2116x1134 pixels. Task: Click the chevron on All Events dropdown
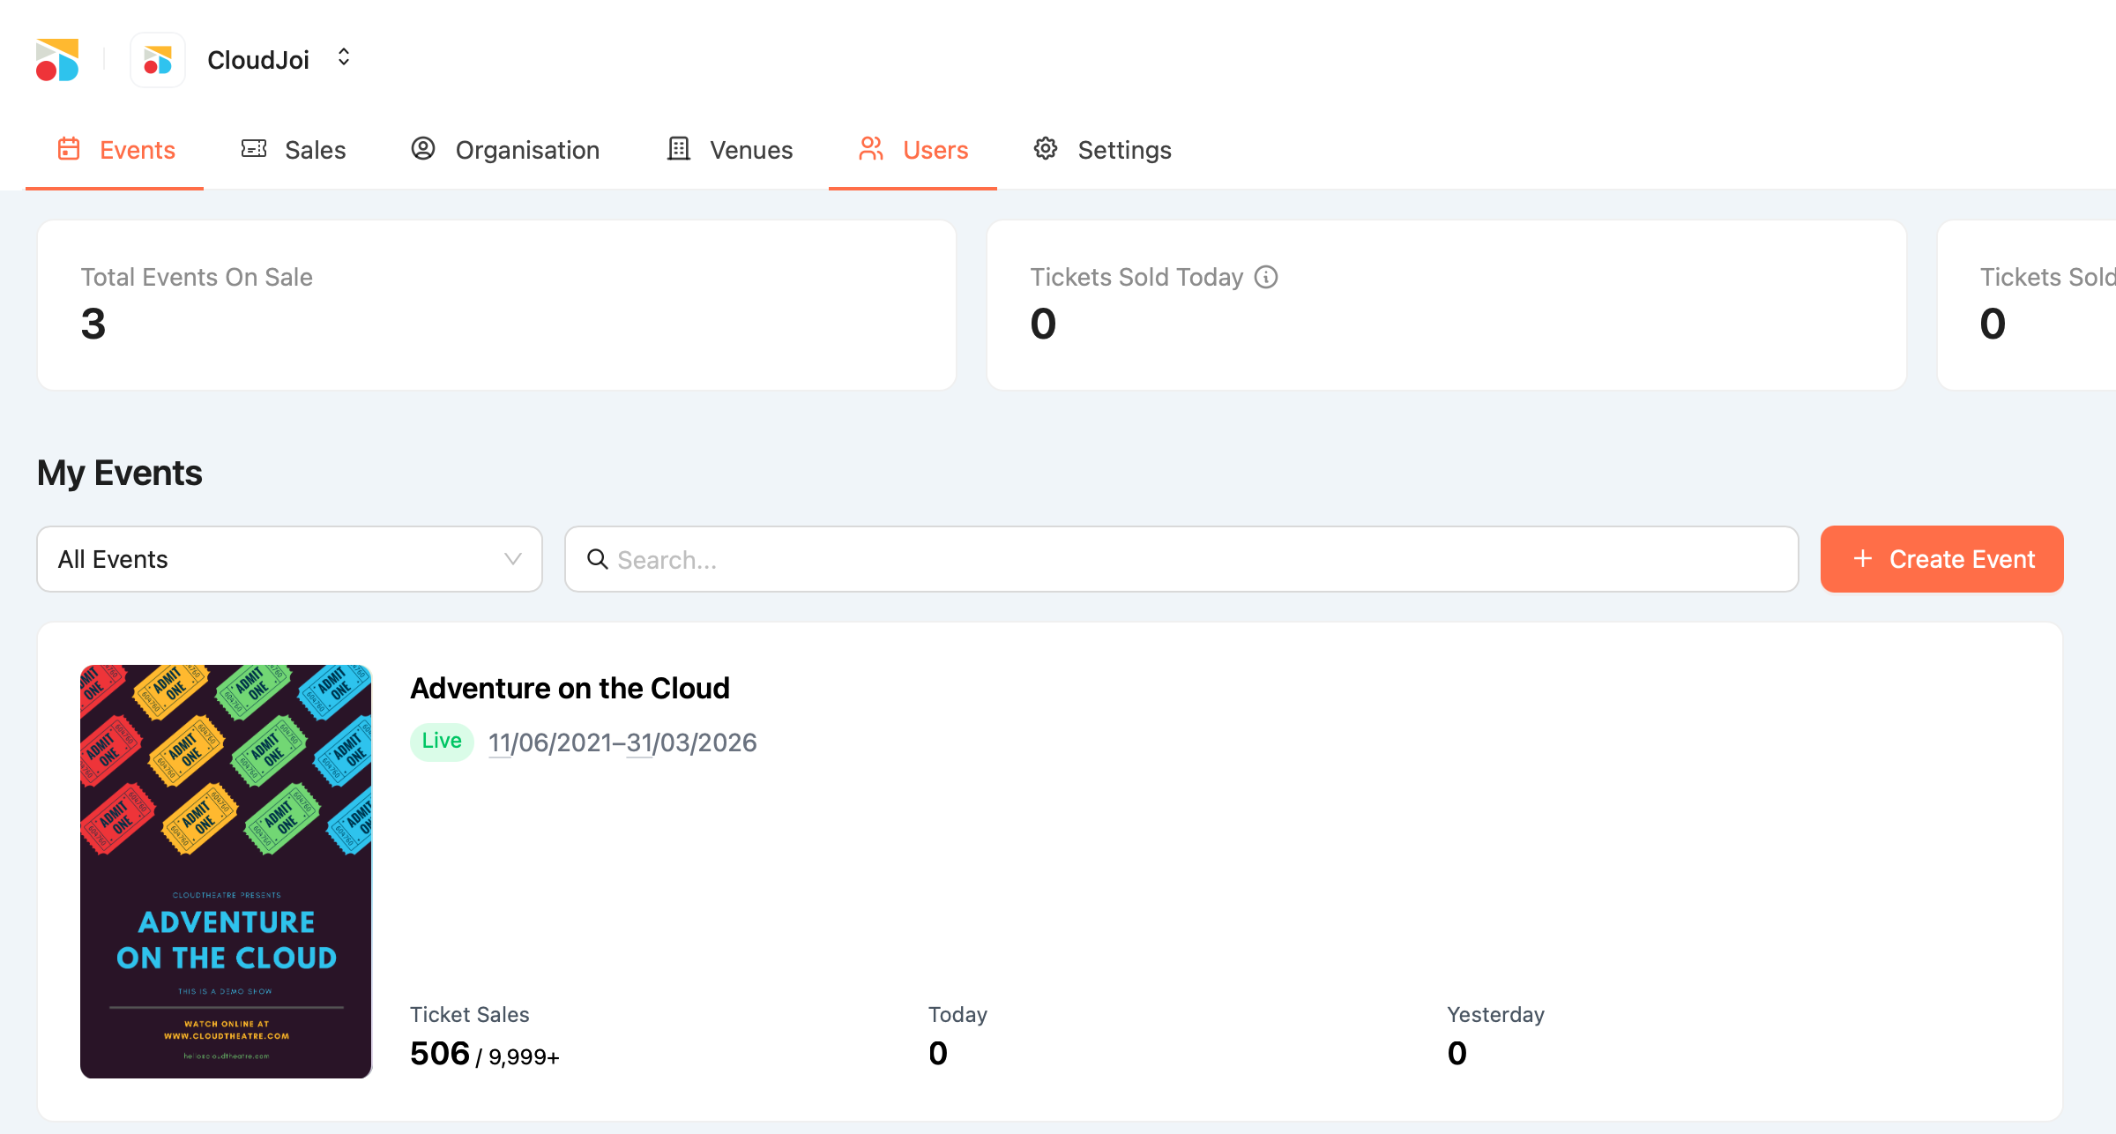(x=512, y=559)
